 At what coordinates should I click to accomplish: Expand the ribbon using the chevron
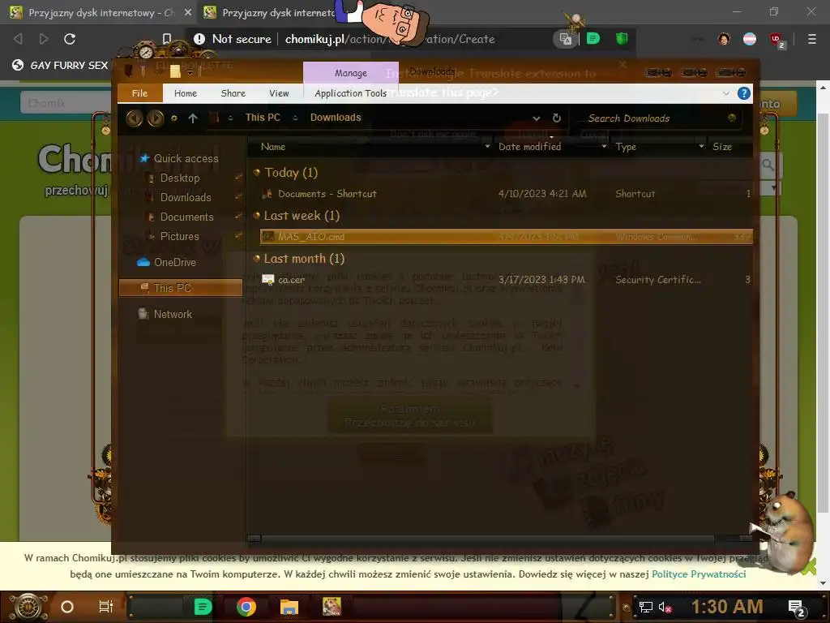(x=725, y=93)
